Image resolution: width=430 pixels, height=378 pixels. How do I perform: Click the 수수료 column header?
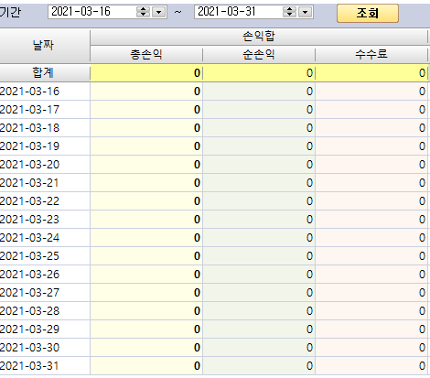tap(371, 54)
